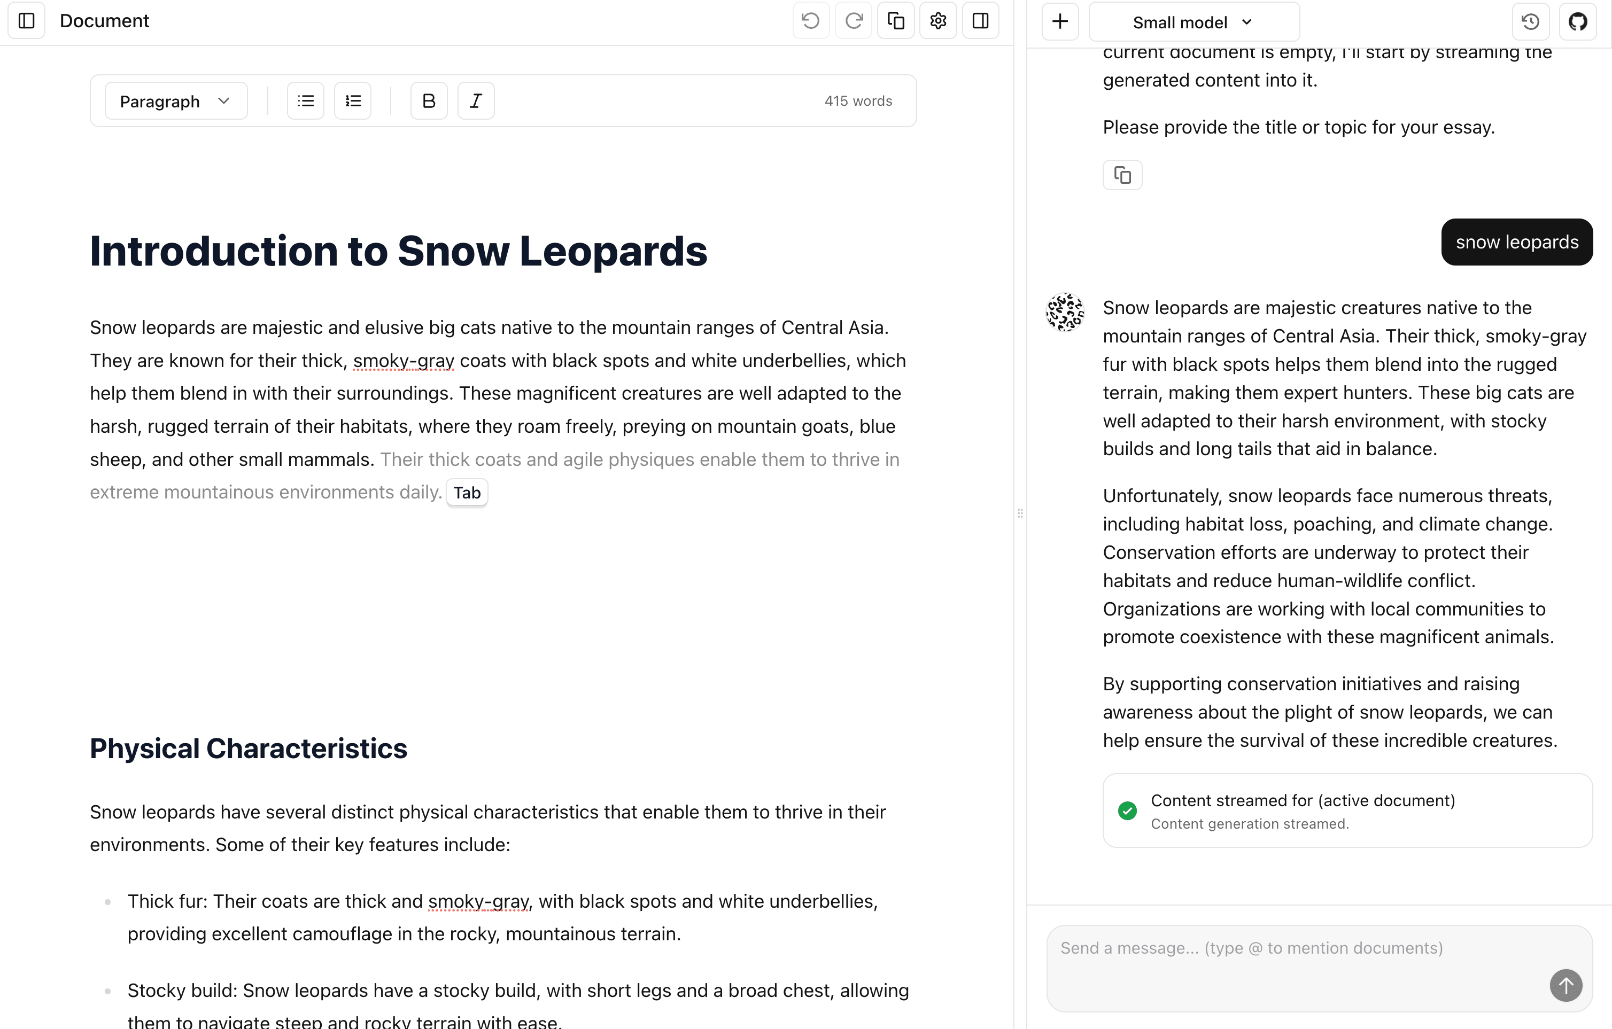The width and height of the screenshot is (1612, 1029).
Task: Click the undo arrow icon
Action: (x=811, y=21)
